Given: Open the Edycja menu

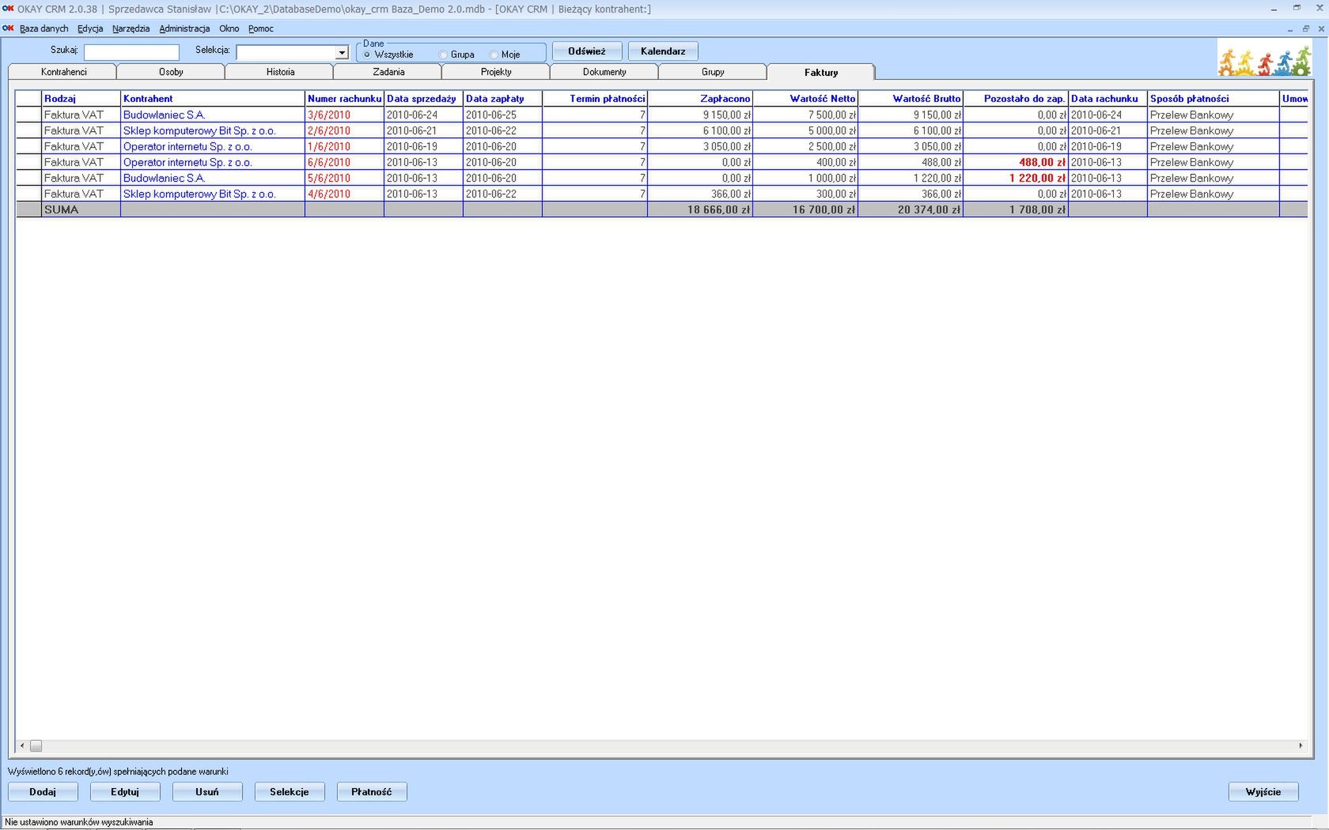Looking at the screenshot, I should point(90,28).
